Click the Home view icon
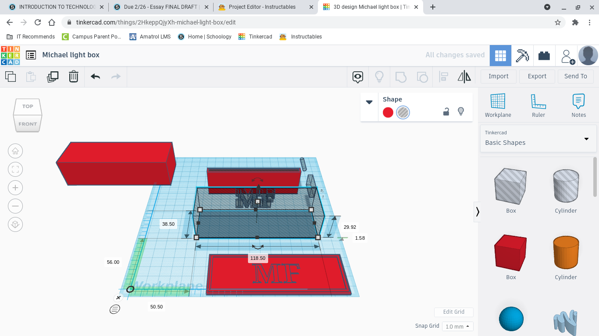This screenshot has width=599, height=336. [15, 151]
